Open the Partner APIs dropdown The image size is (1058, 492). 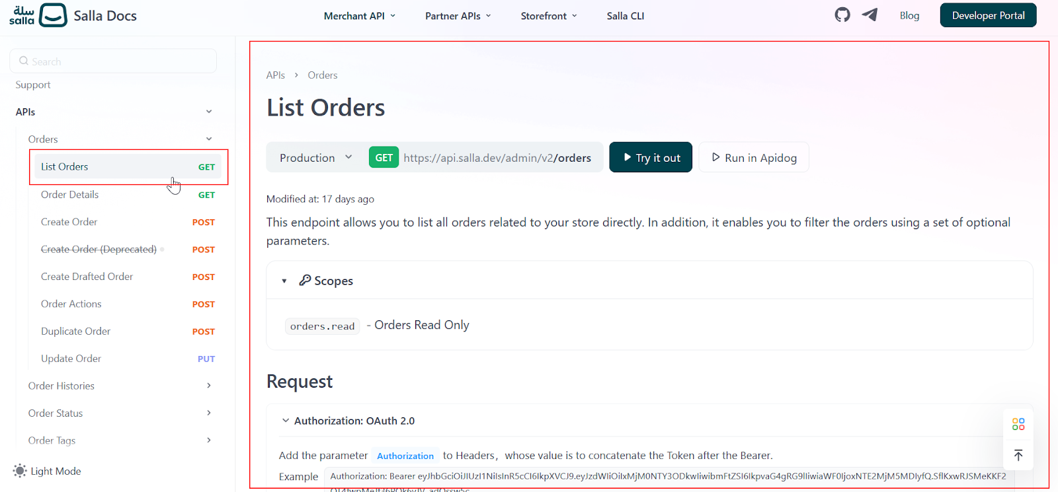click(x=458, y=16)
